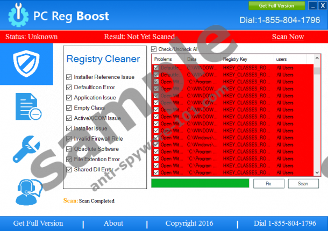Viewport: 328px width, 231px height.
Task: Click the Scan button
Action: point(303,184)
